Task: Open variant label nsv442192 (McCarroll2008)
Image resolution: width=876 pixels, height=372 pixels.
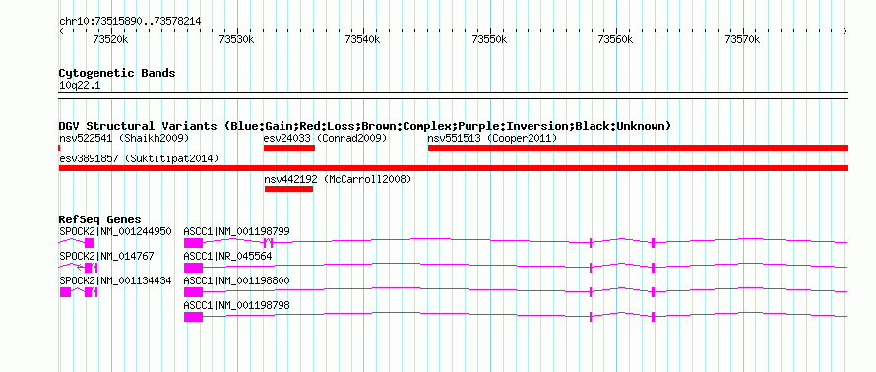Action: click(338, 180)
